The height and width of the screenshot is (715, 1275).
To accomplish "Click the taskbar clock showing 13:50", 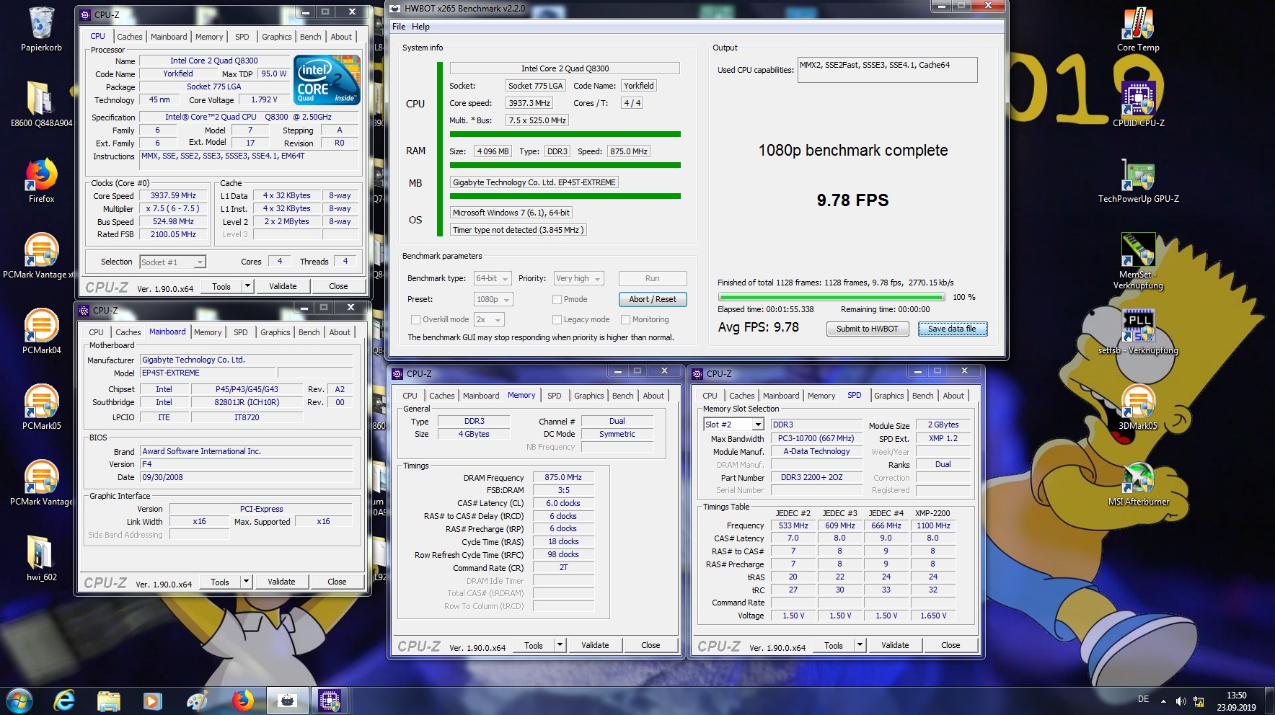I will pos(1236,701).
